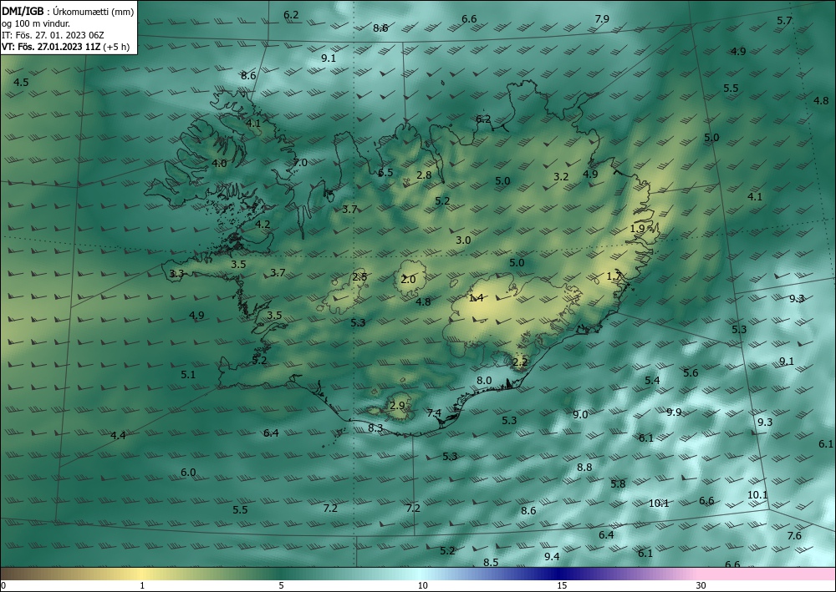836x592 pixels.
Task: Click the precipitation value 3.3
Action: 176,274
